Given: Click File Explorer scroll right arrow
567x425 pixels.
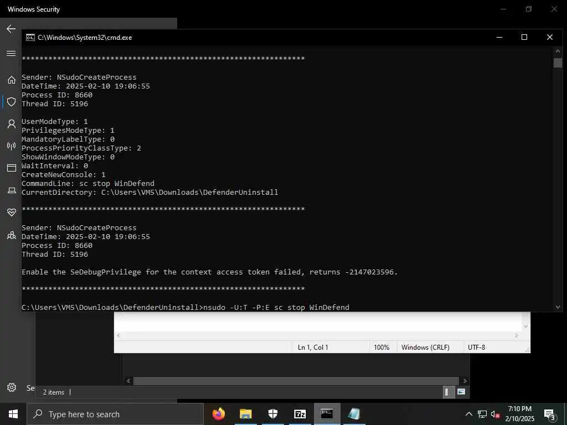Looking at the screenshot, I should 465,381.
